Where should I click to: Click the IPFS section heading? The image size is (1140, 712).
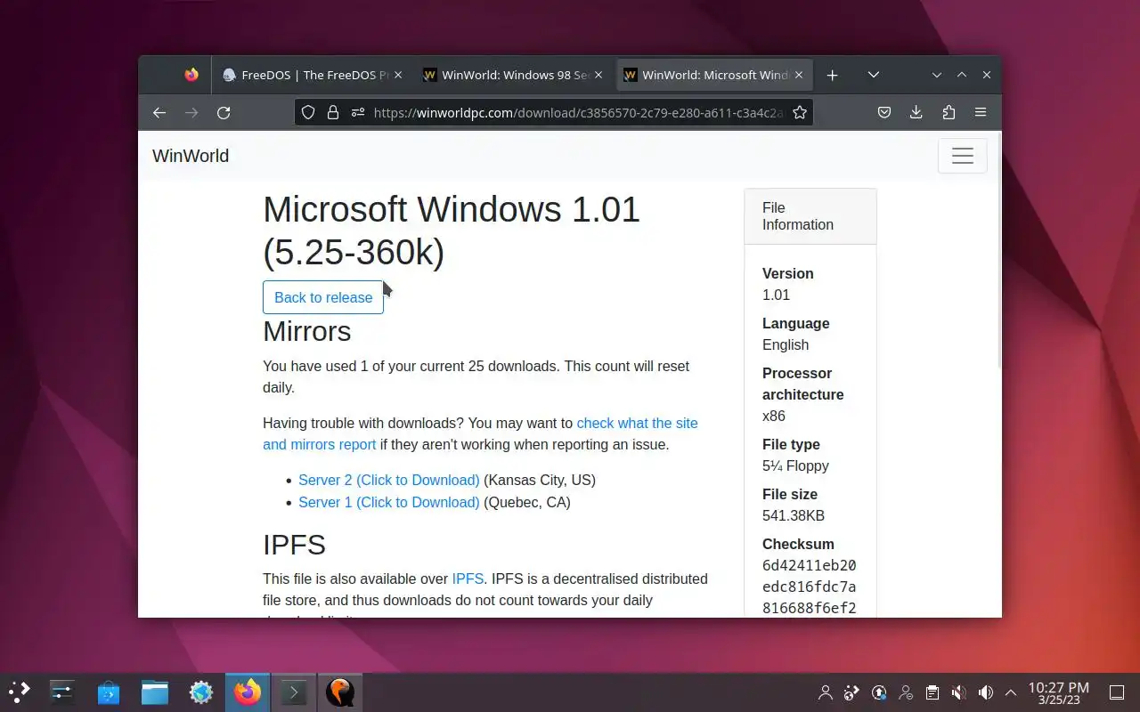294,544
